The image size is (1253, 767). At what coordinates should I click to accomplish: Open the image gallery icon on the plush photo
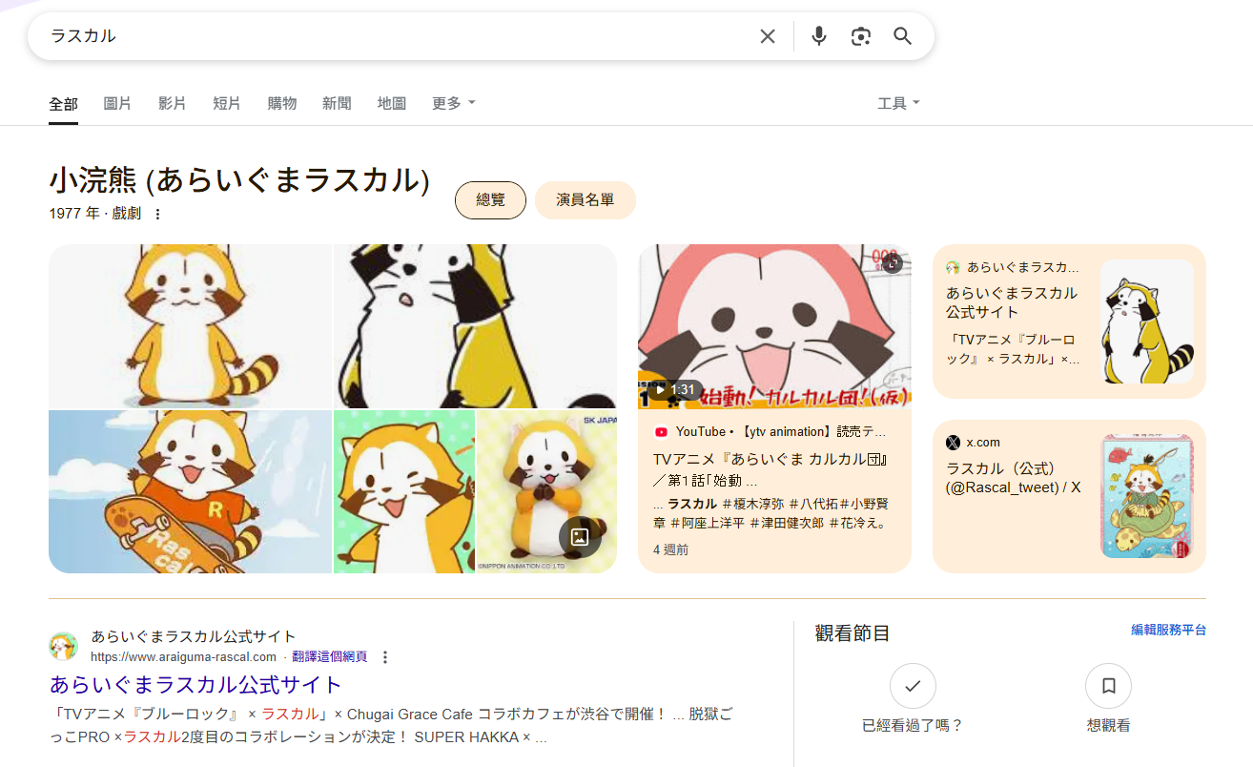(x=580, y=536)
